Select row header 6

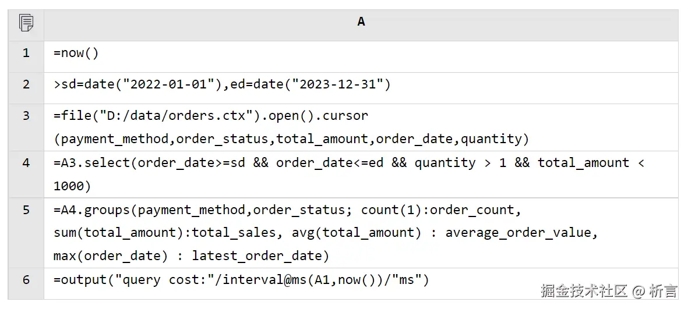[x=26, y=280]
